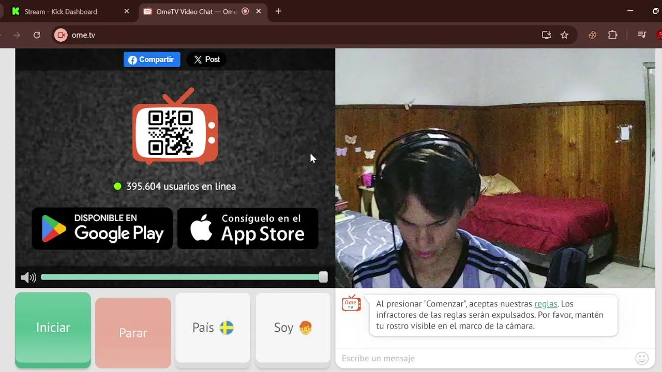The image size is (662, 372).
Task: Open a new browser tab
Action: pyautogui.click(x=278, y=11)
